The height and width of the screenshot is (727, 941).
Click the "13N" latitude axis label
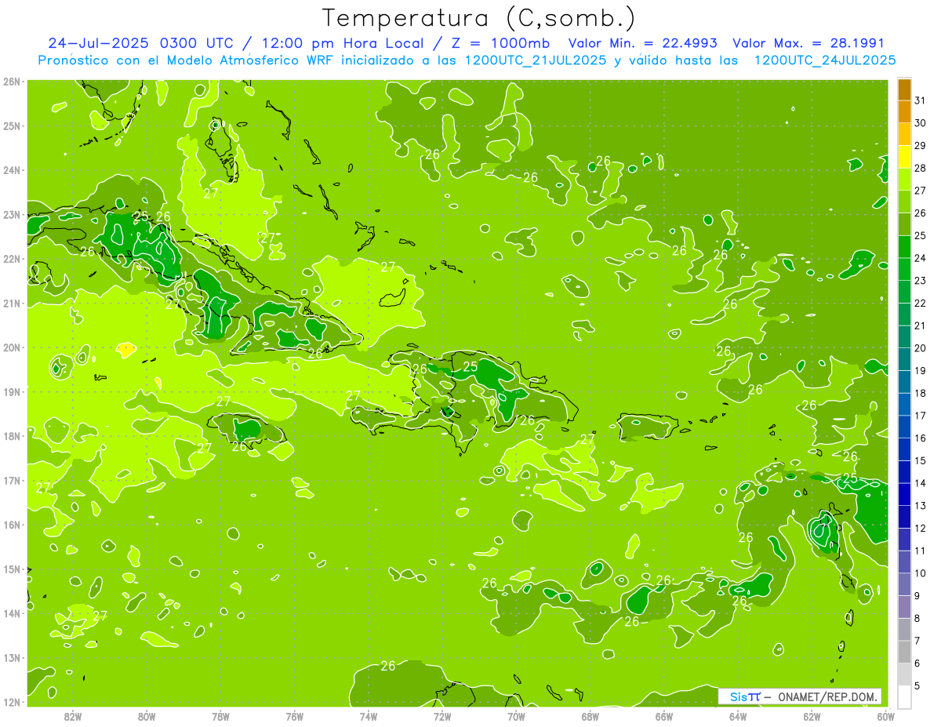12,658
